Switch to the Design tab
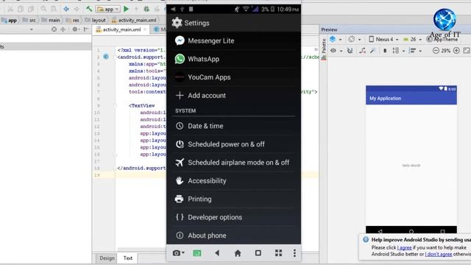Screen dimensions: 471x265 pos(107,258)
